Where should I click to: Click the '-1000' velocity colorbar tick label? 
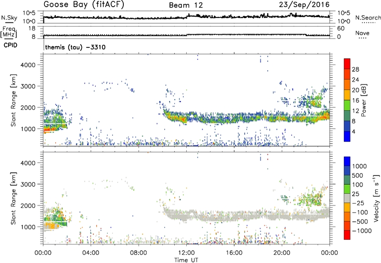pos(362,231)
